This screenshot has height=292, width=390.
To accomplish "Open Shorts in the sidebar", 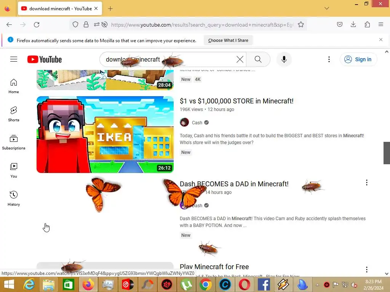I will (14, 114).
